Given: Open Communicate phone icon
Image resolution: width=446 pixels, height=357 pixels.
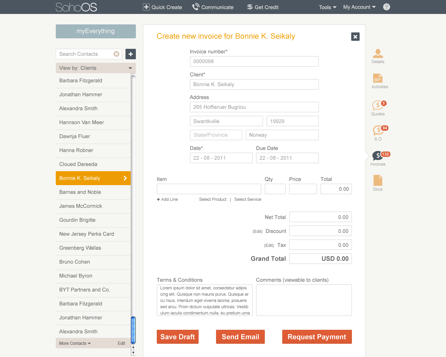Looking at the screenshot, I should click(196, 7).
